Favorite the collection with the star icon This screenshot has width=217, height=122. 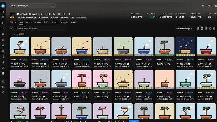pyautogui.click(x=42, y=14)
